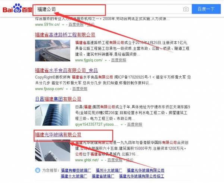Open camera image search icon
This screenshot has height=183, width=224.
pyautogui.click(x=186, y=9)
